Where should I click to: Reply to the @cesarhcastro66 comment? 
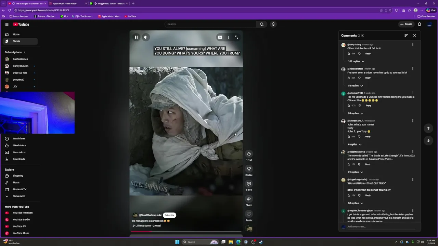click(368, 164)
